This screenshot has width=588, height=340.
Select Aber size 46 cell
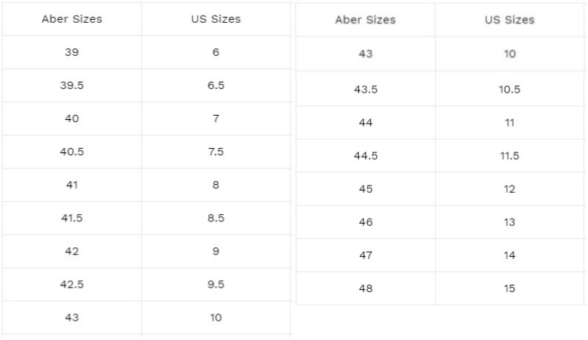pyautogui.click(x=365, y=222)
